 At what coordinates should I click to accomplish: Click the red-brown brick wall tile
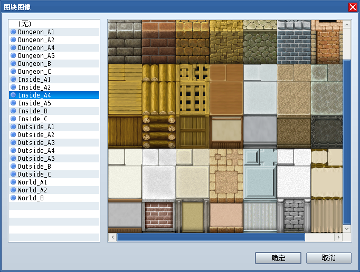[159, 42]
